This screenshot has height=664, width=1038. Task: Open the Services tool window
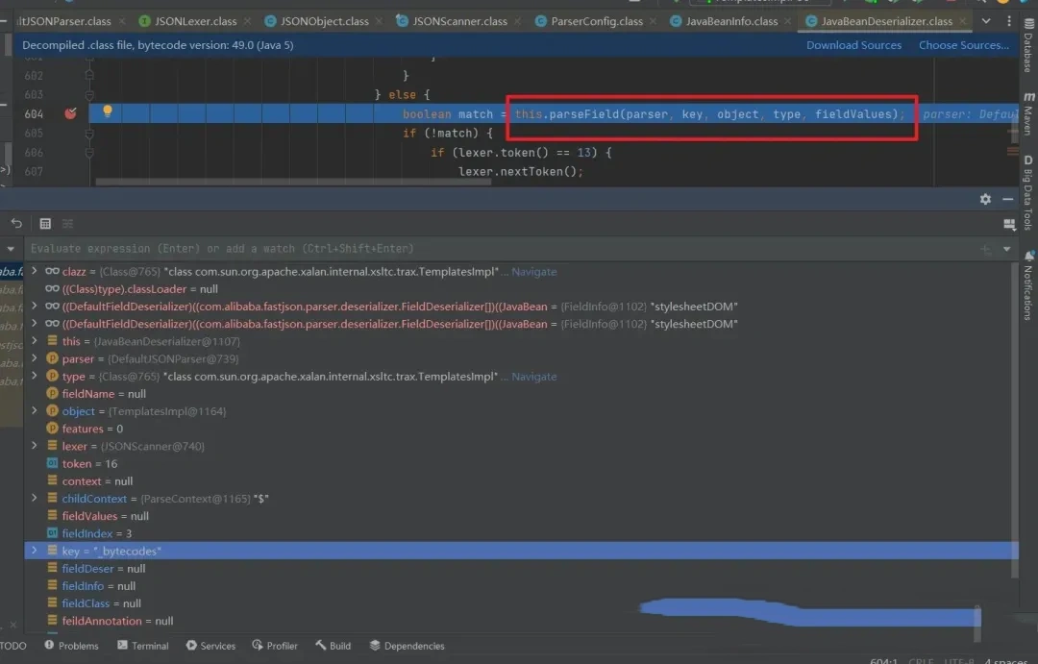pos(210,646)
